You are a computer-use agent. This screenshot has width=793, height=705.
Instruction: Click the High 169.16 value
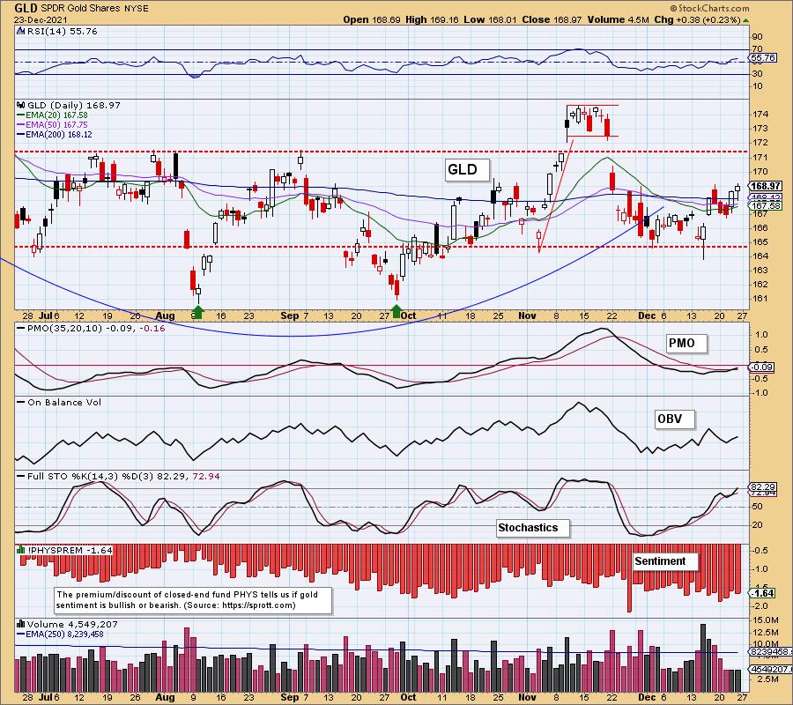[x=432, y=19]
